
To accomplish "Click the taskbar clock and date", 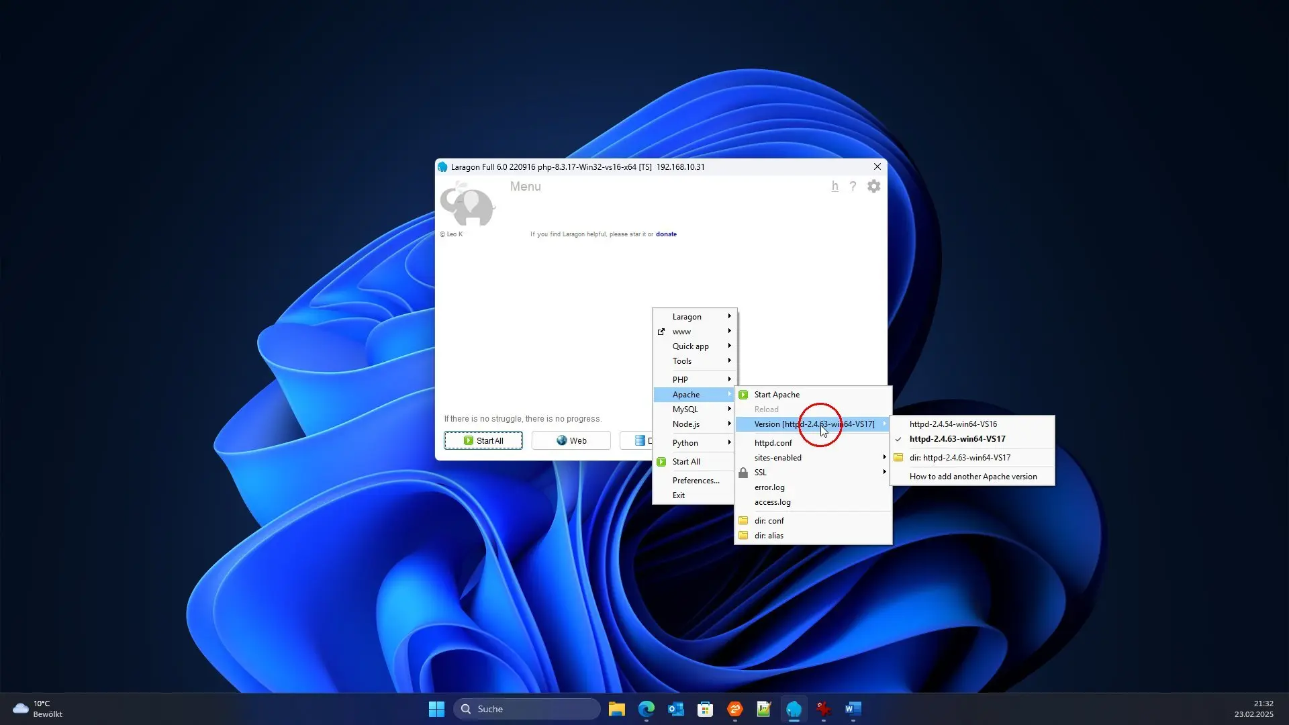I will (x=1254, y=709).
